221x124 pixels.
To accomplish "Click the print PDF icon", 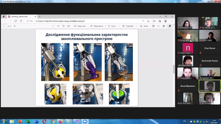I will tap(153, 26).
